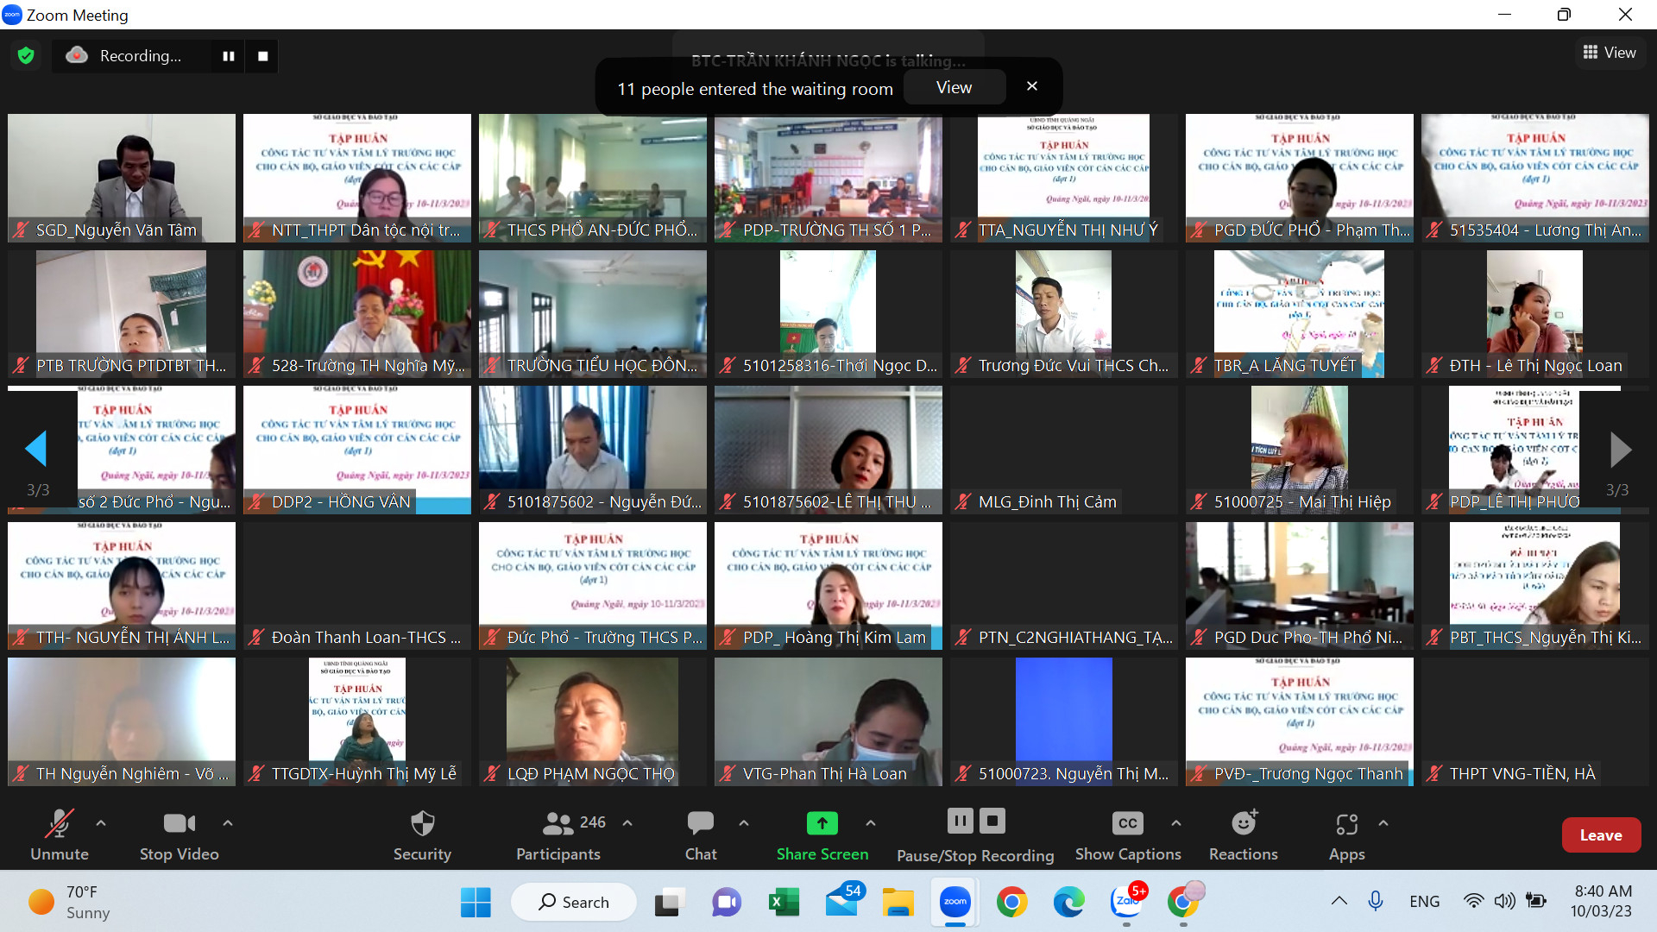Open the Apps icon in toolbar
Image resolution: width=1657 pixels, height=932 pixels.
(x=1346, y=824)
